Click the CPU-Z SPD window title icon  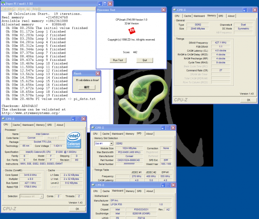point(93,127)
